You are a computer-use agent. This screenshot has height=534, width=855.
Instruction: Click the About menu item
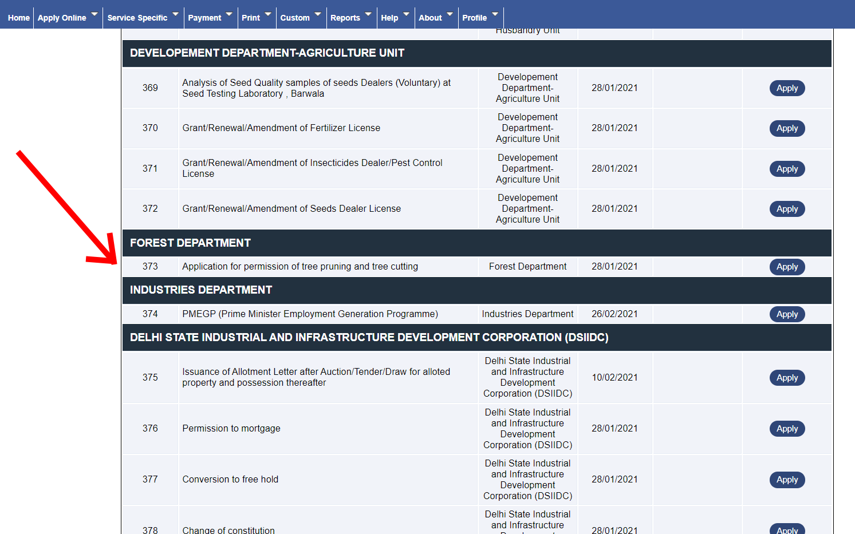435,18
